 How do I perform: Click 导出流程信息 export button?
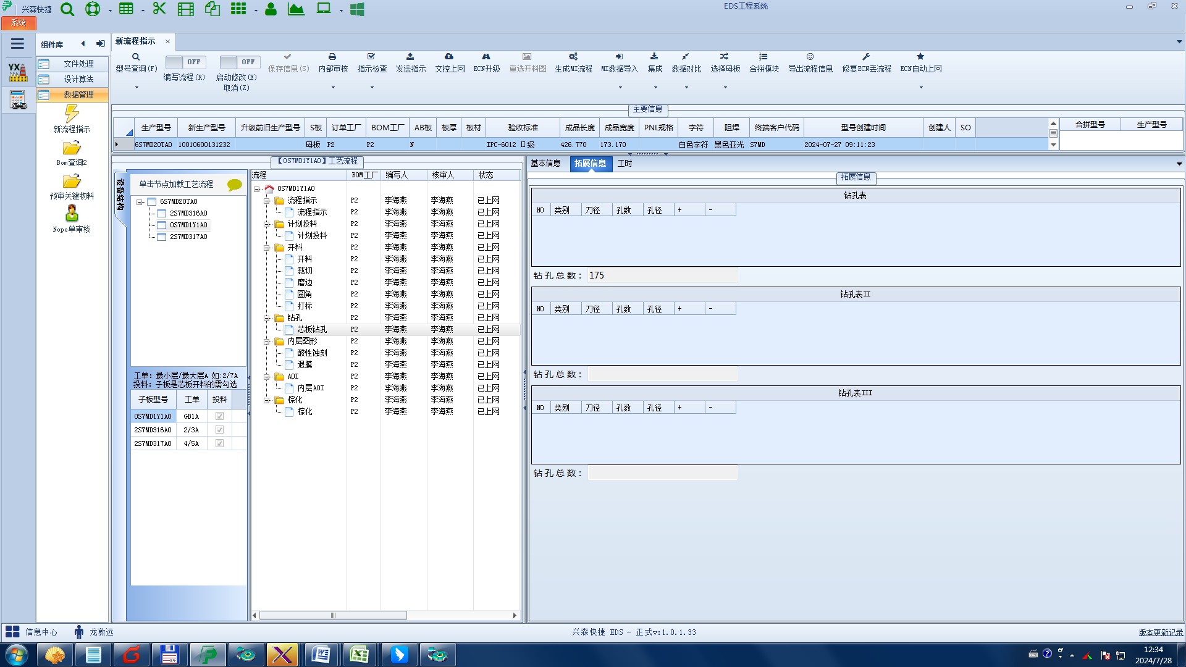tap(810, 62)
